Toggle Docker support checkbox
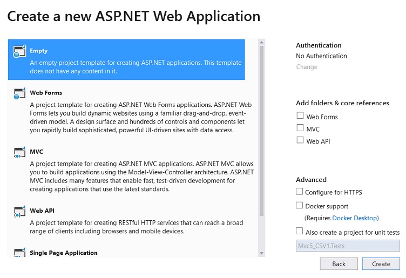The image size is (406, 278). point(299,205)
